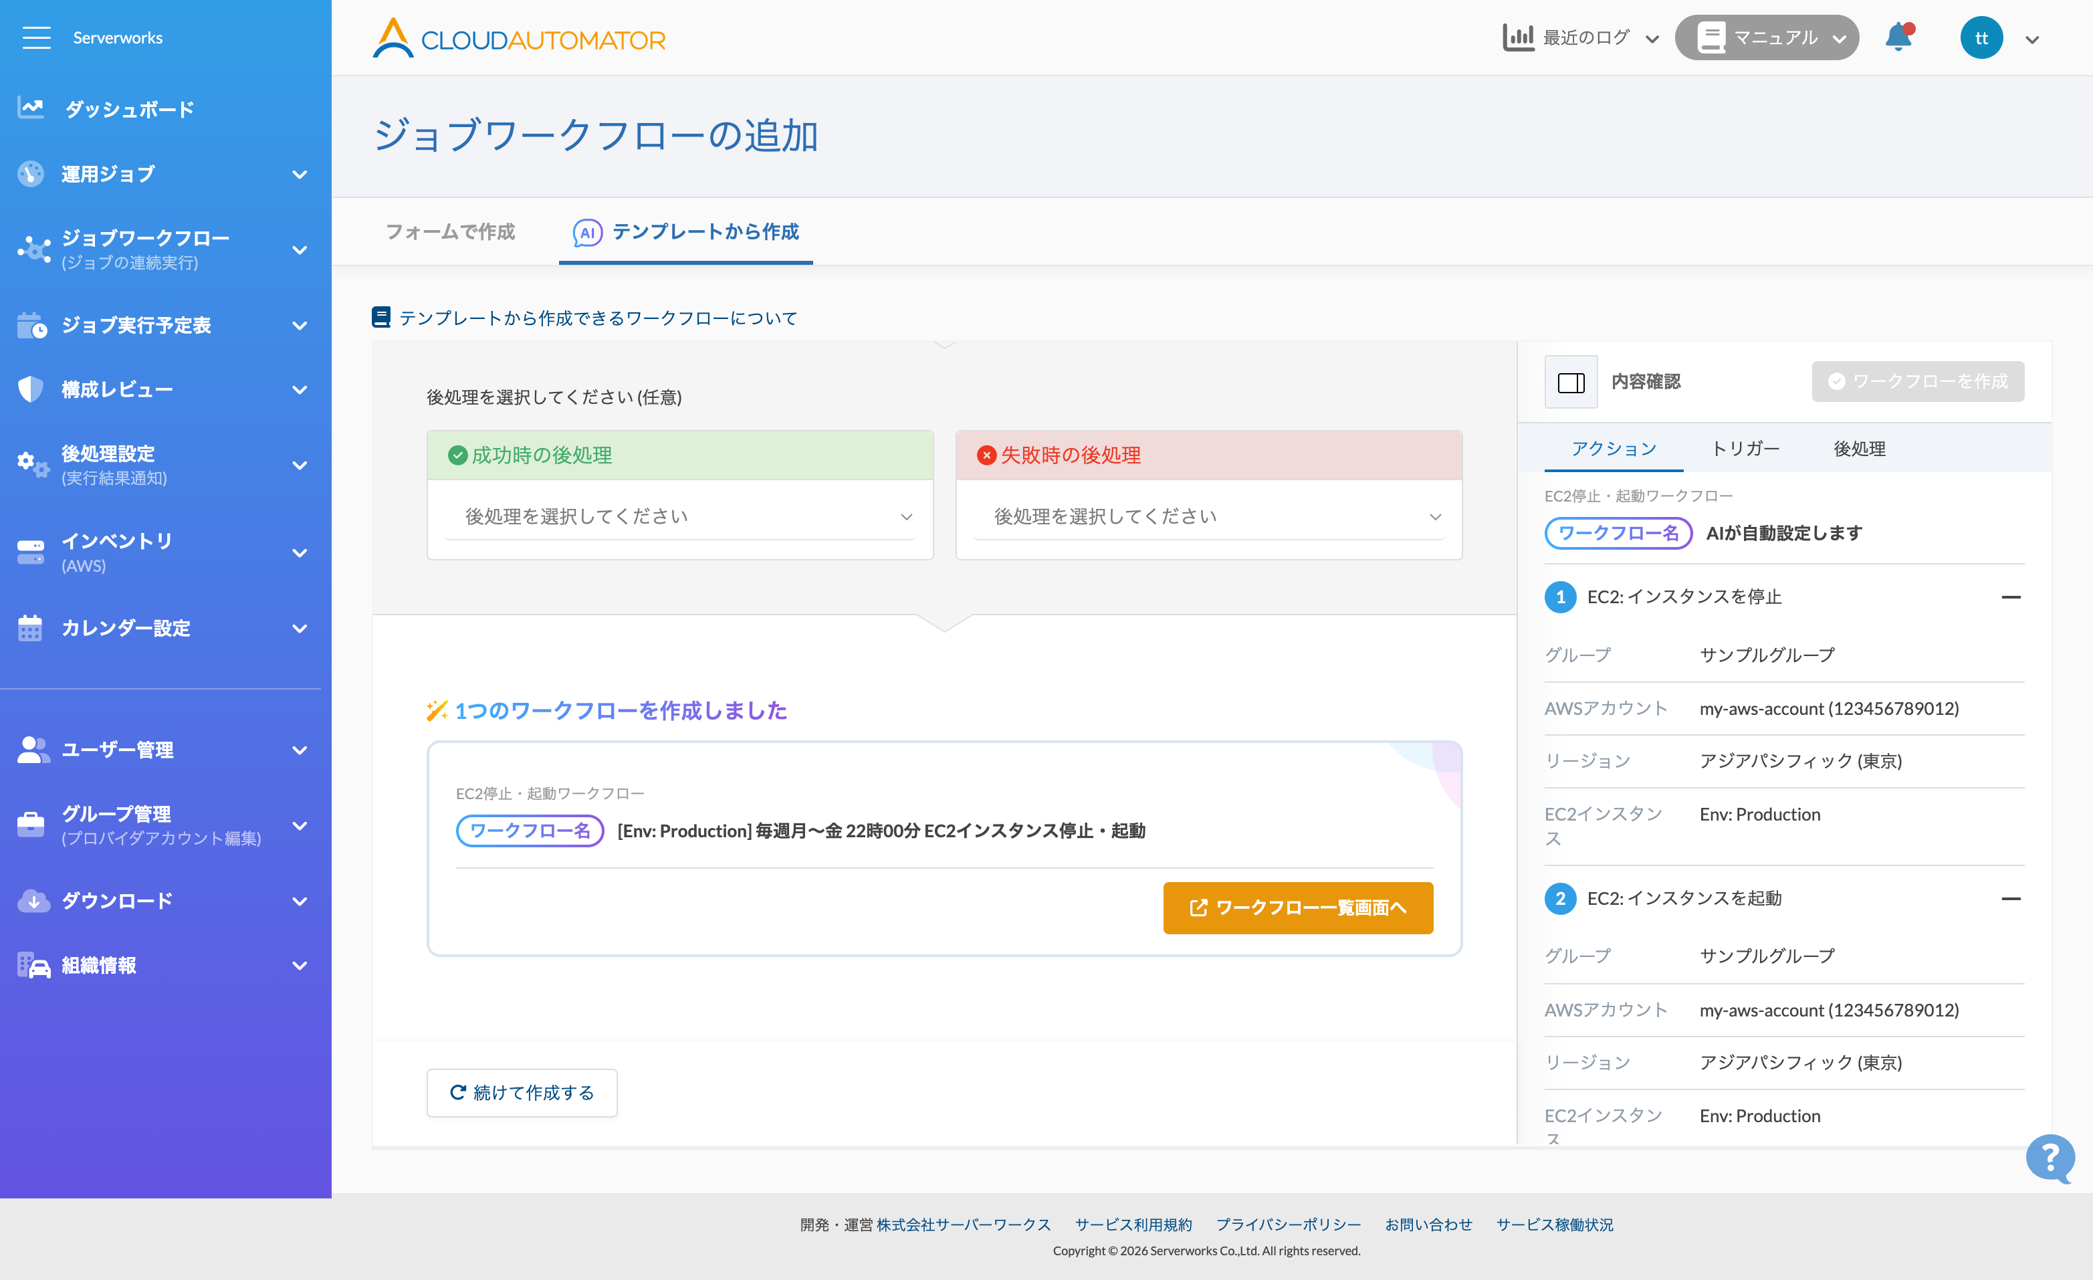Expand the インベントリ chevron
2093x1280 pixels.
(x=299, y=553)
